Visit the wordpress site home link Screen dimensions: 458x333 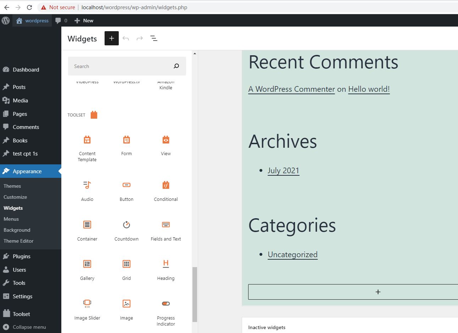[x=33, y=21]
